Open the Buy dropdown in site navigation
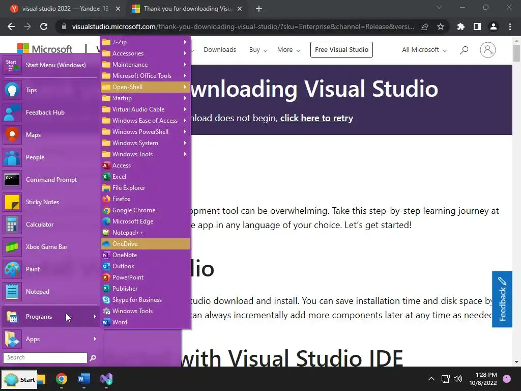Image resolution: width=521 pixels, height=391 pixels. 258,50
